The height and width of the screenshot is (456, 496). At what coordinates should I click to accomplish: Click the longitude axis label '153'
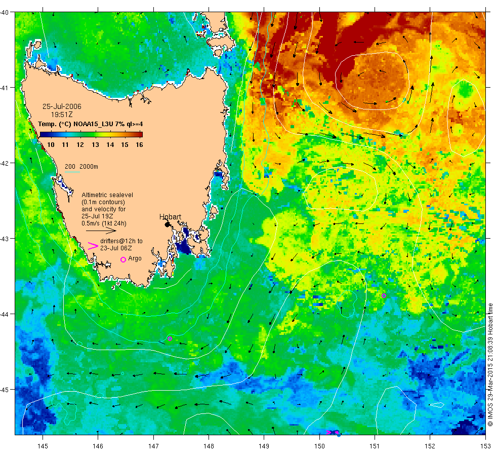[x=485, y=446]
